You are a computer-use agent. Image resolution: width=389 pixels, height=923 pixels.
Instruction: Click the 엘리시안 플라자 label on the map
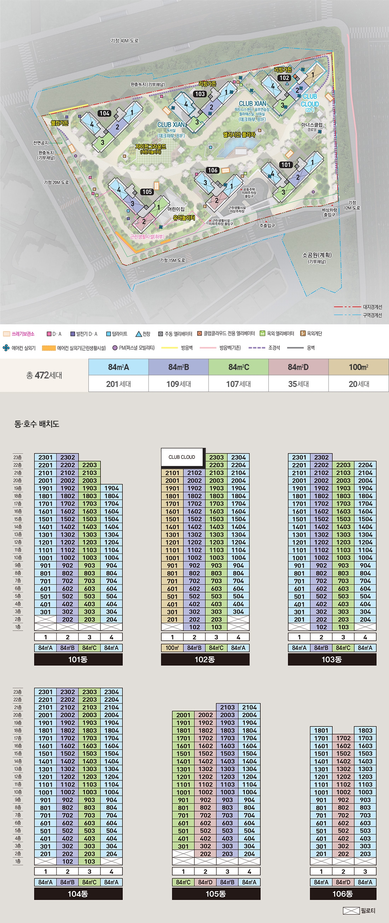(x=239, y=135)
